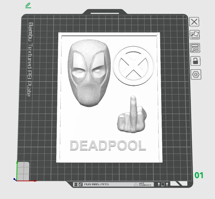The image size is (215, 199).
Task: Click the auto orient plate icon
Action: tap(195, 35)
